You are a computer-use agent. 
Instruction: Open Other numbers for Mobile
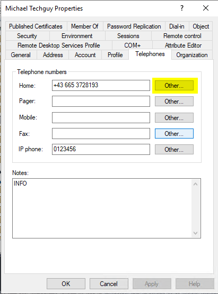174,118
